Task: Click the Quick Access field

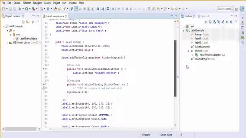Action: [x=224, y=9]
